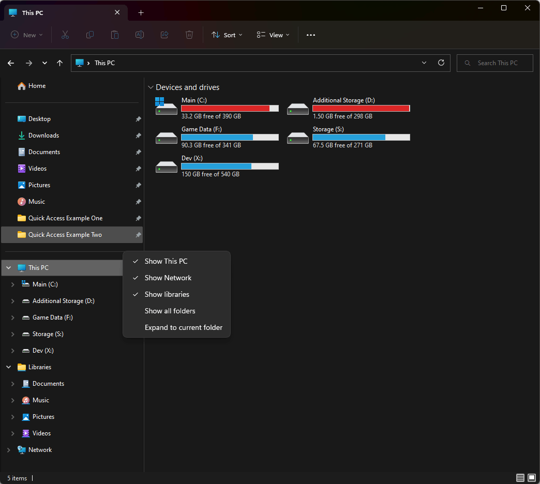Open the Sort dropdown menu
Viewport: 540px width, 484px height.
click(227, 35)
